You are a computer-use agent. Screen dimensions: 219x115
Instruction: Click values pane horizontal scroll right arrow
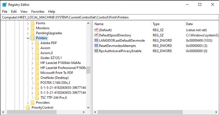(216, 112)
